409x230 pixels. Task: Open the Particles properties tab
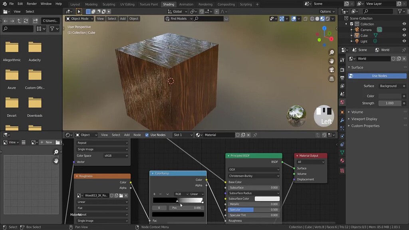(x=342, y=128)
